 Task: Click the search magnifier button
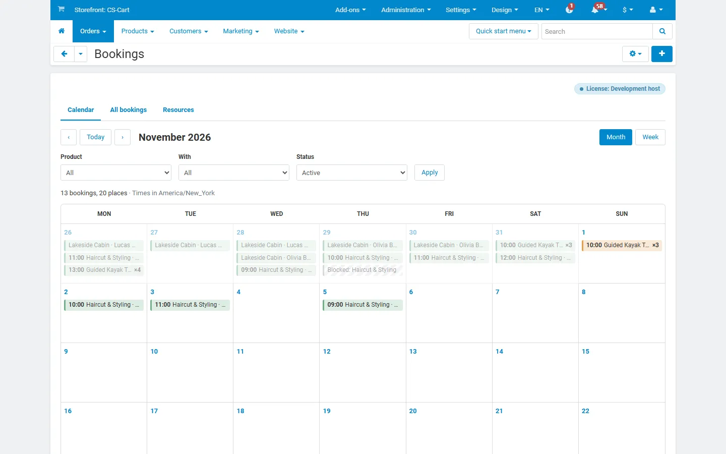click(x=662, y=31)
